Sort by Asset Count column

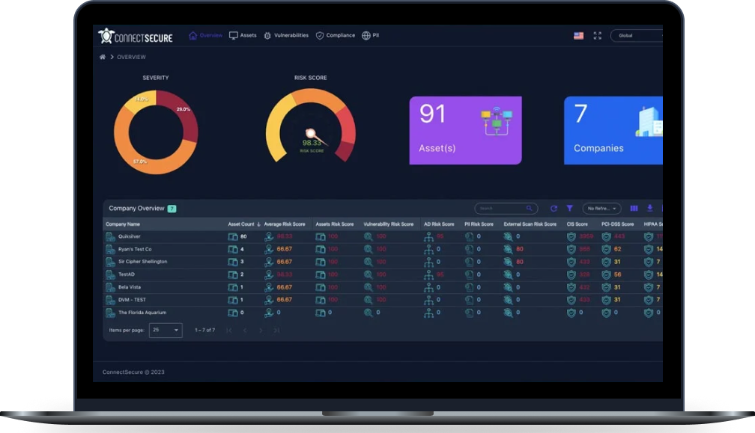(244, 224)
